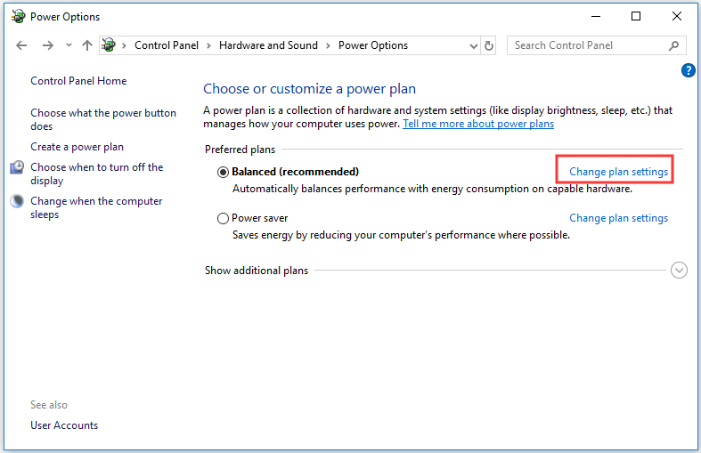Select the Power saver plan
The height and width of the screenshot is (453, 701).
tap(223, 218)
